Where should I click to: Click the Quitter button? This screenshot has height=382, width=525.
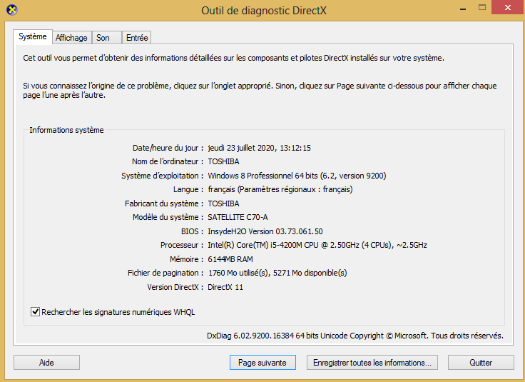[481, 363]
